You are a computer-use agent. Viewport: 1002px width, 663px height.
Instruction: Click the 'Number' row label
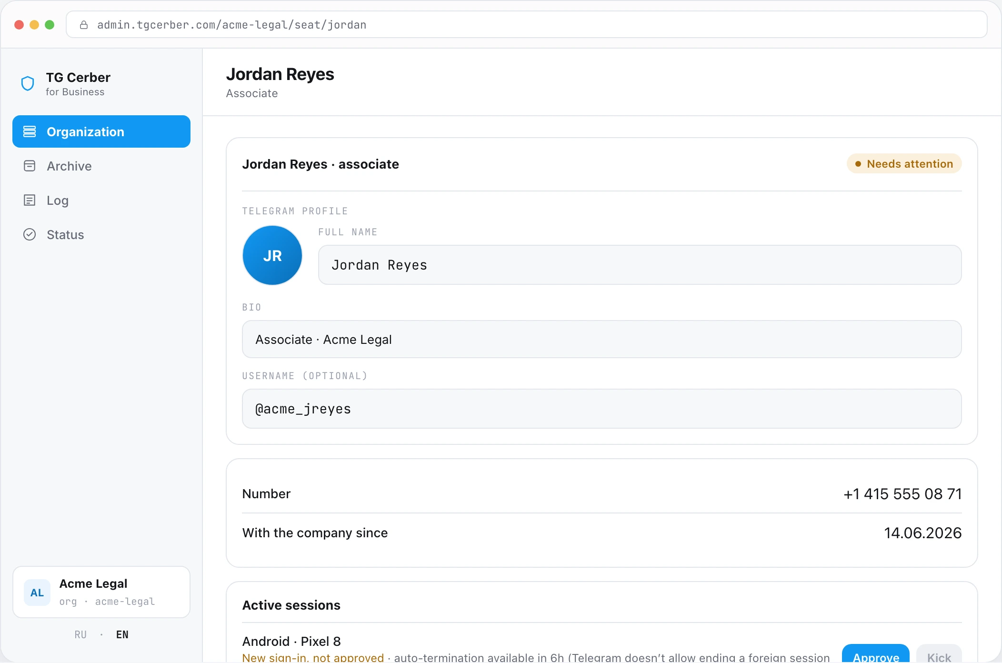coord(266,493)
